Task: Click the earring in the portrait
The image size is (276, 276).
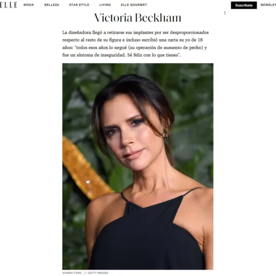Action: point(164,134)
